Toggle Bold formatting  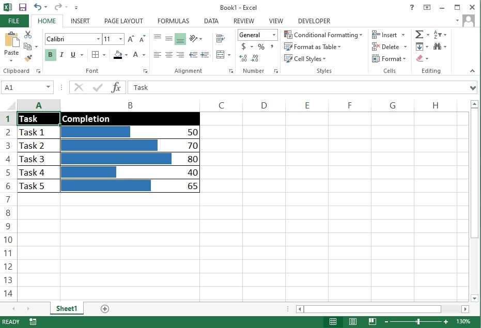pyautogui.click(x=50, y=55)
